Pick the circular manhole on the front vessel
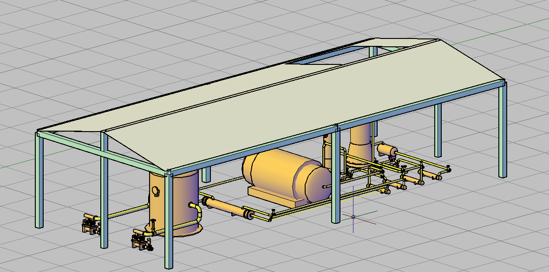Image resolution: width=549 pixels, height=272 pixels. pos(156,191)
